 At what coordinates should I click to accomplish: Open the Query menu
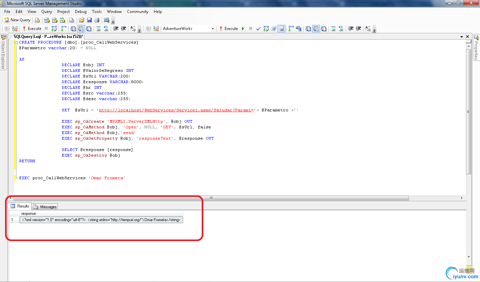click(x=47, y=12)
